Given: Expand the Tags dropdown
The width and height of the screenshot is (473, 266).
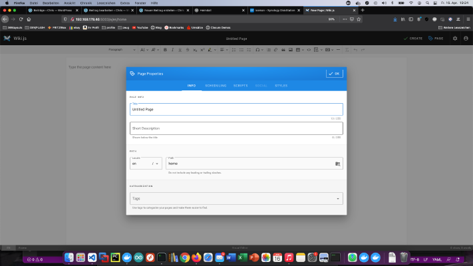Looking at the screenshot, I should [236, 198].
